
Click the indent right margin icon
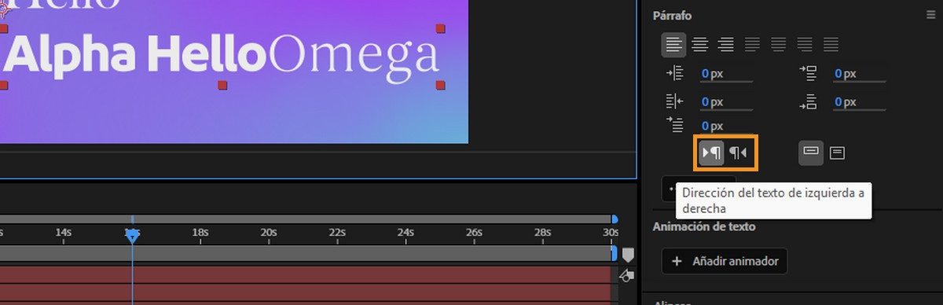pos(675,101)
